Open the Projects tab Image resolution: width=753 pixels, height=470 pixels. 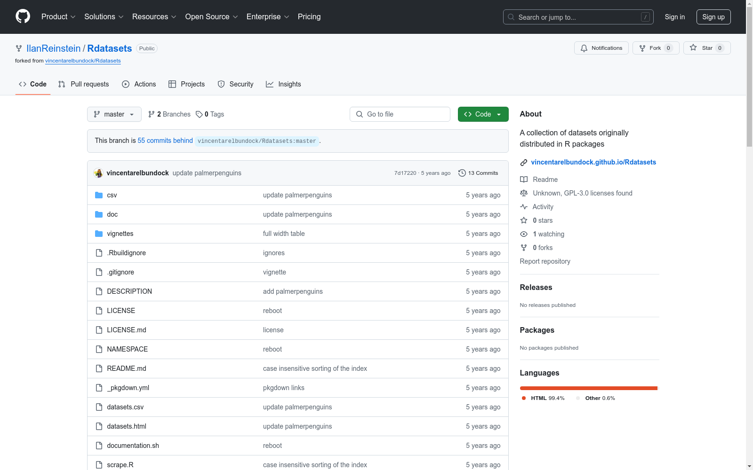click(187, 84)
